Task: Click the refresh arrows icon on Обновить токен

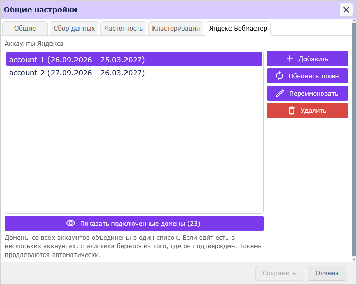Action: click(x=279, y=76)
